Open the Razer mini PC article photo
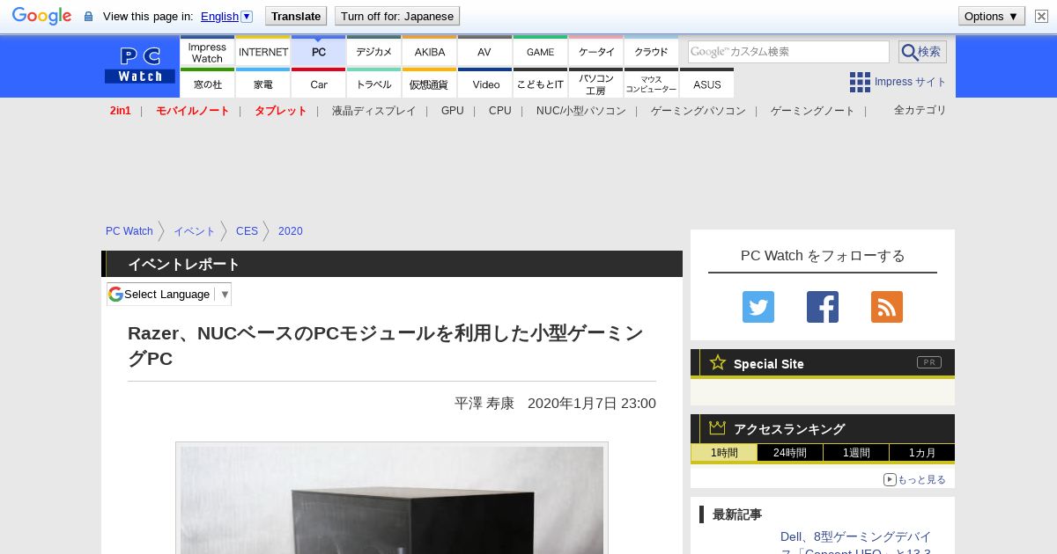 (392, 499)
